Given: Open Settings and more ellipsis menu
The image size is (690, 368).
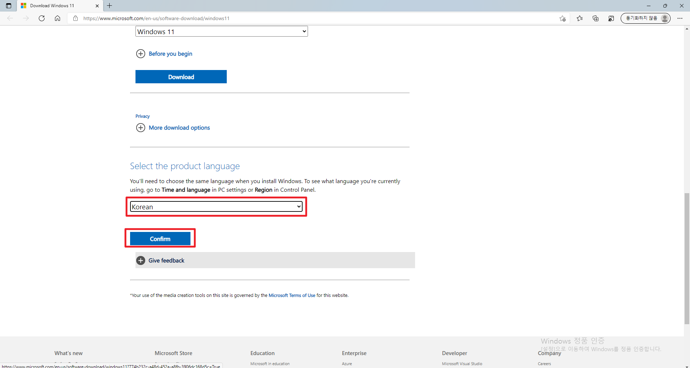Looking at the screenshot, I should (680, 18).
